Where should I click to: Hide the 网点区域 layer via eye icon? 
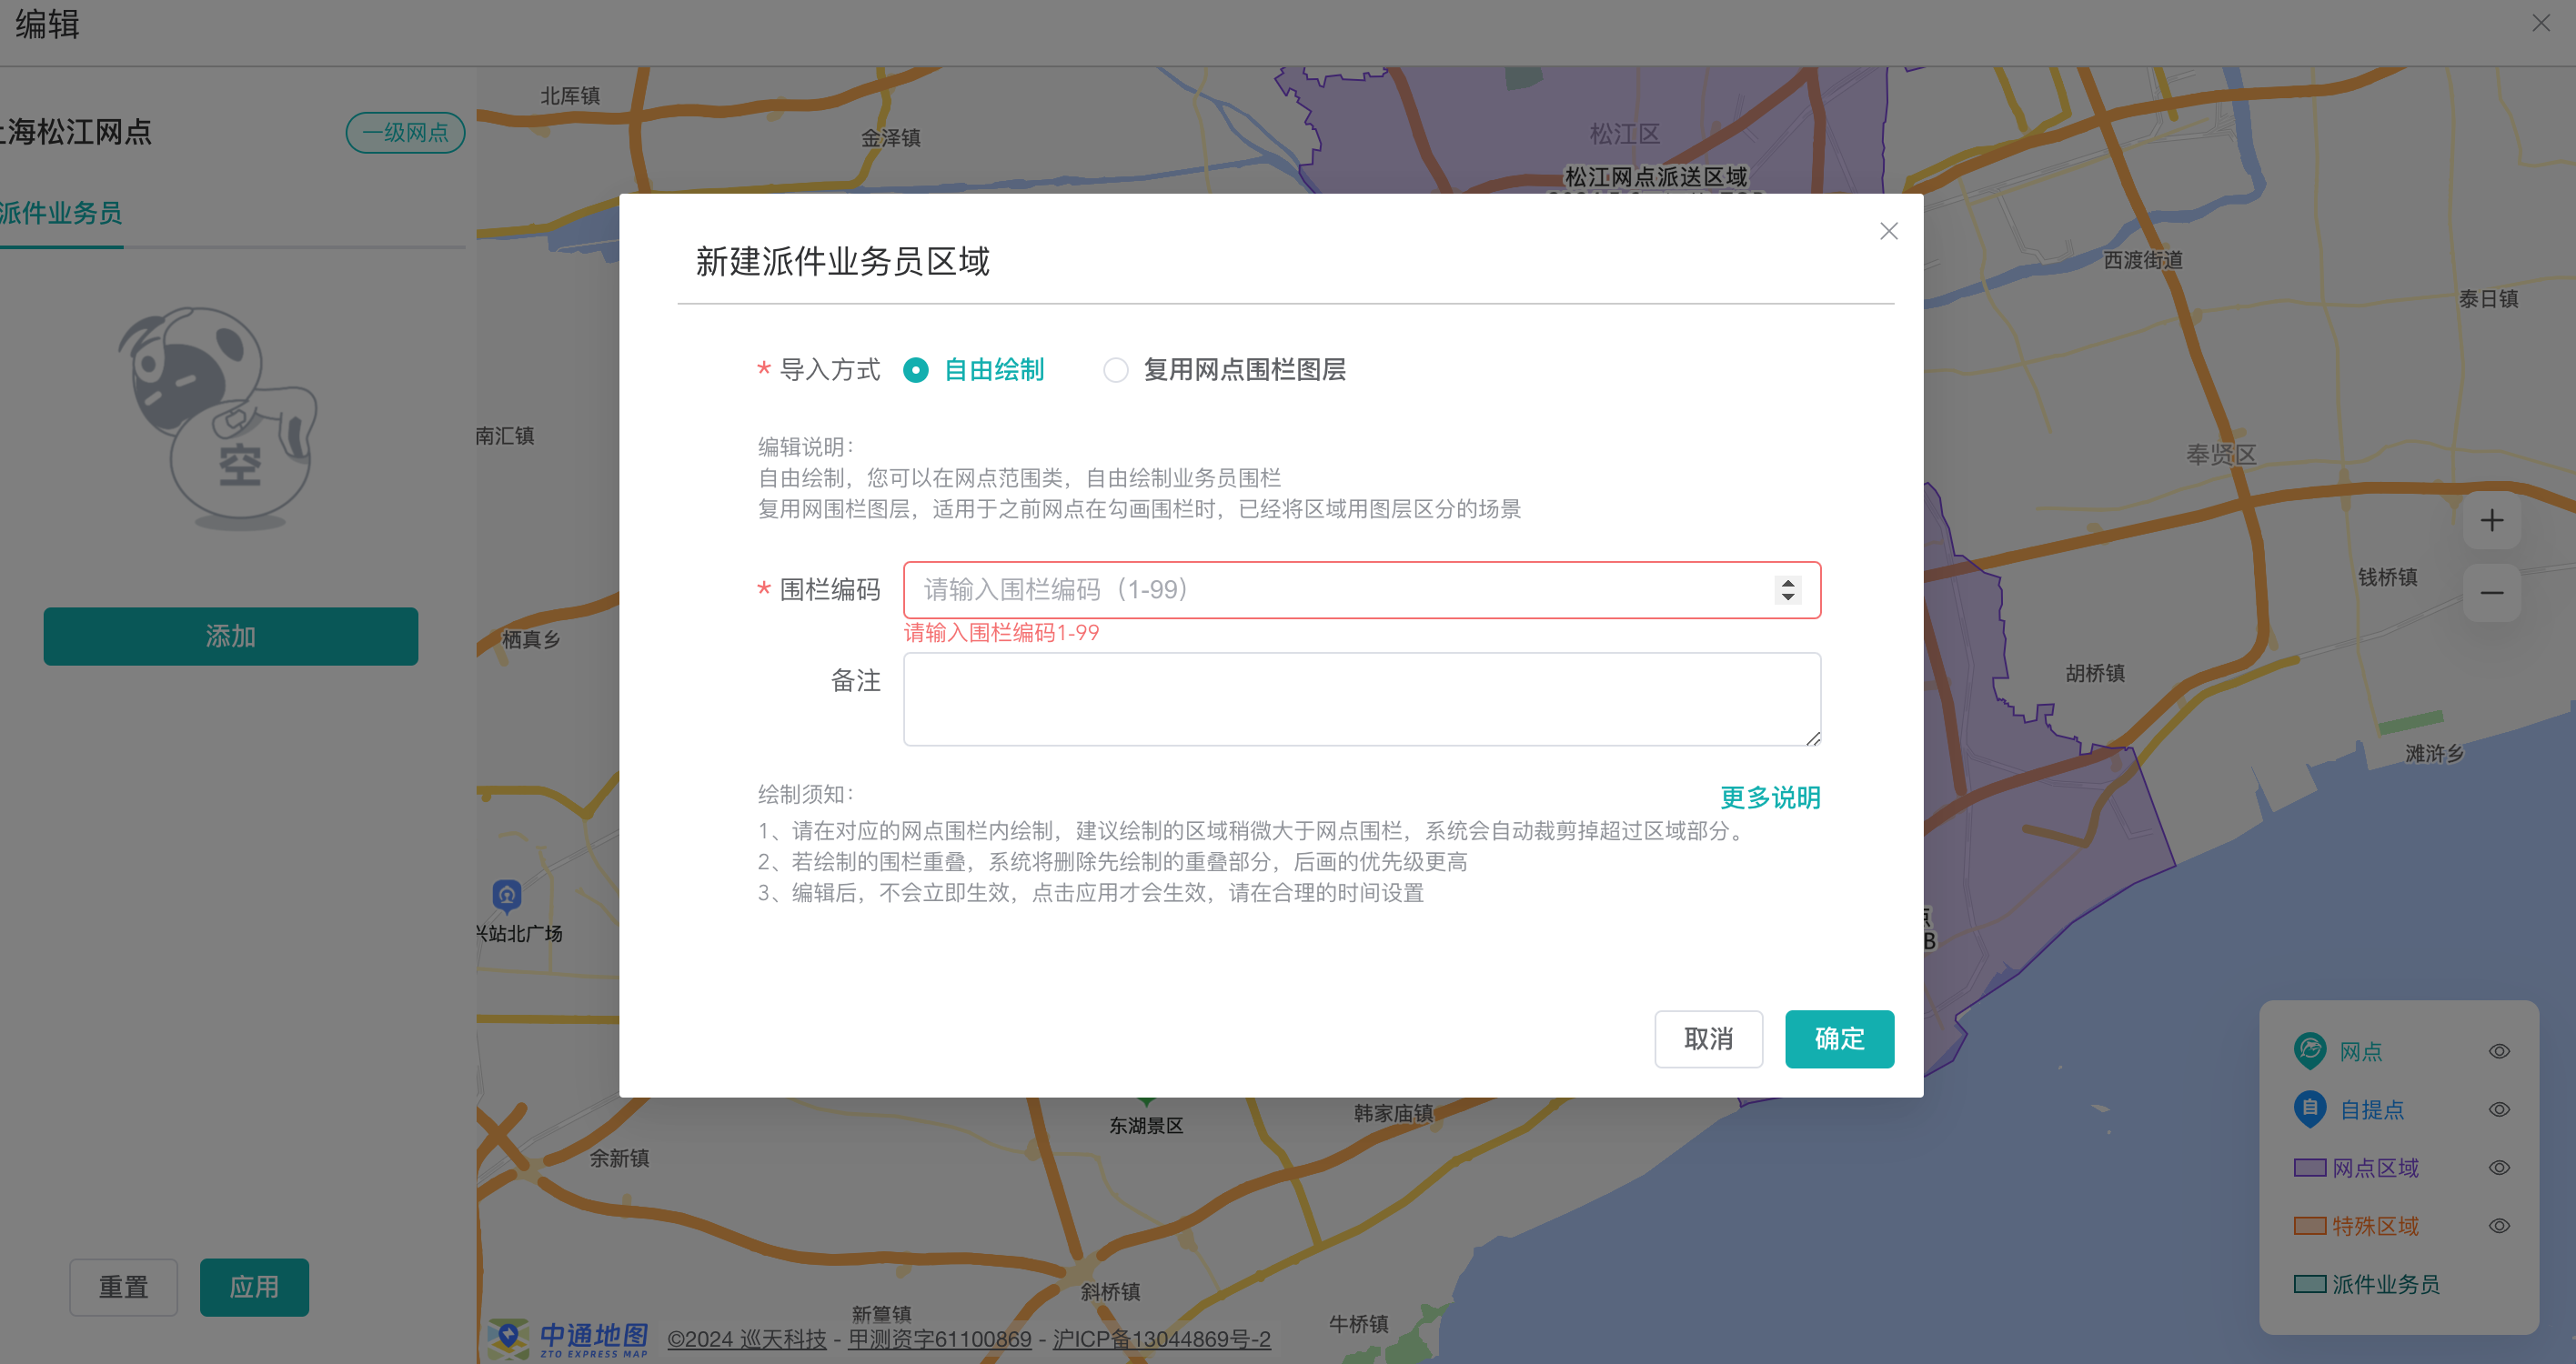click(2498, 1167)
